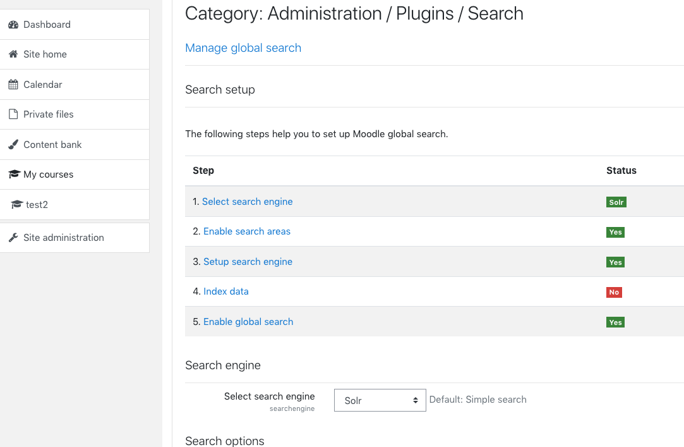
Task: Follow the Enable global search link
Action: point(248,322)
